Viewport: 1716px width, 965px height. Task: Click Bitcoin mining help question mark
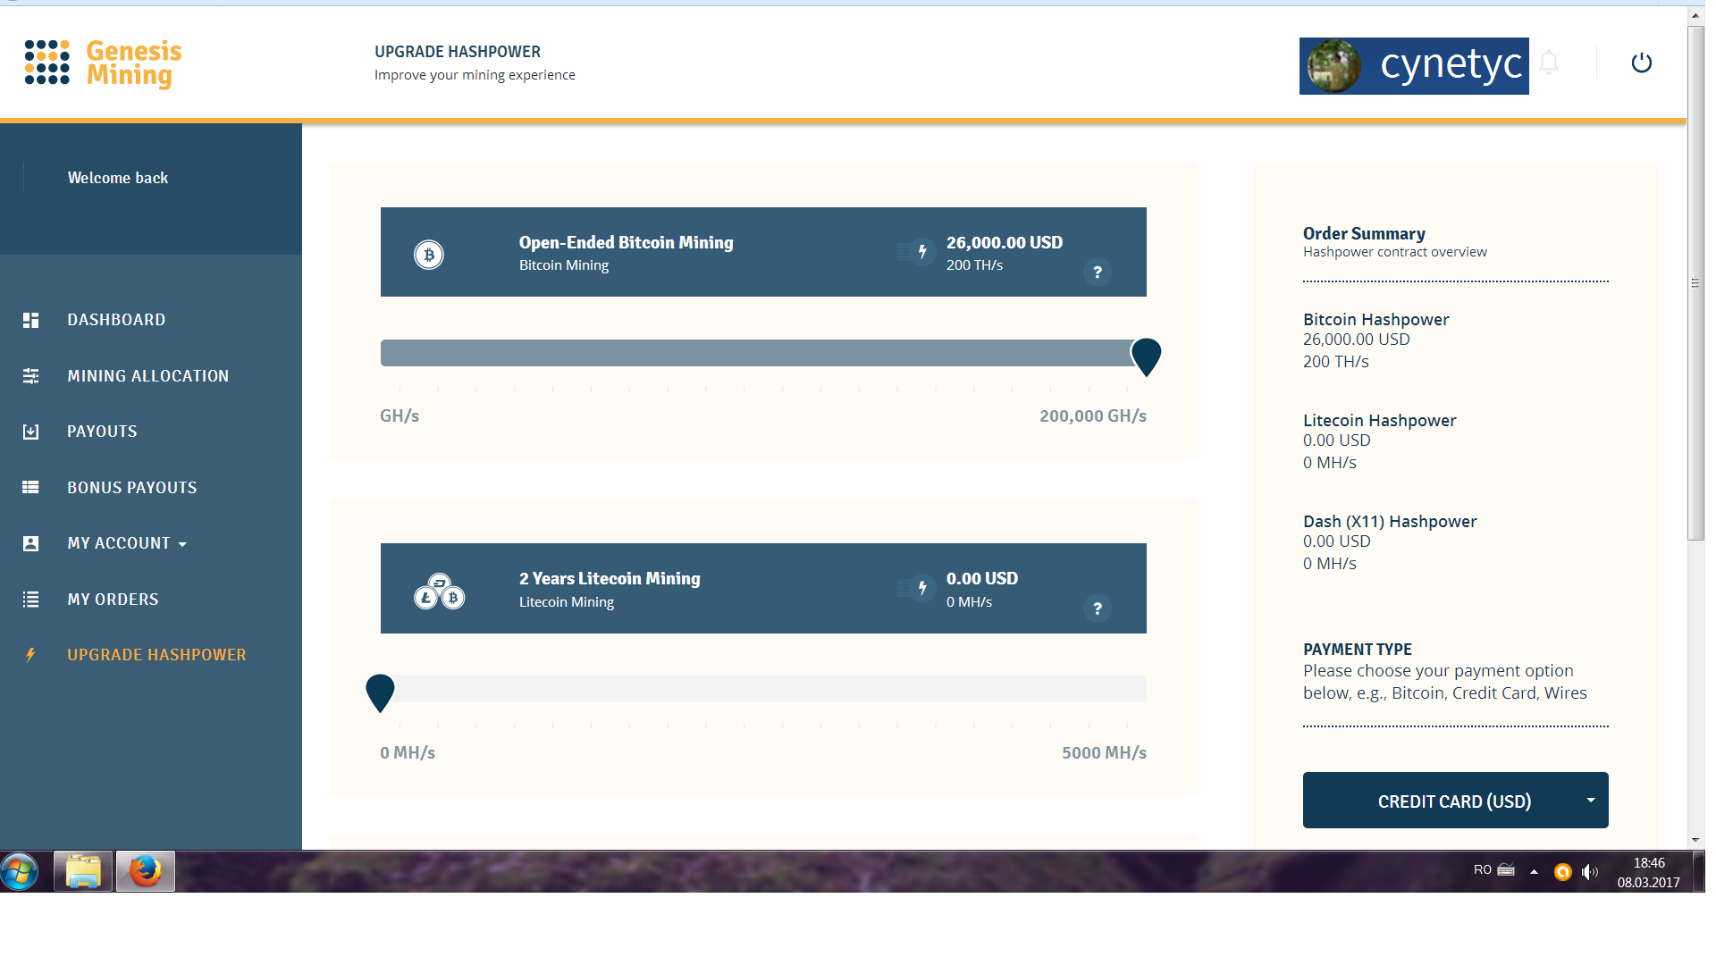1098,273
